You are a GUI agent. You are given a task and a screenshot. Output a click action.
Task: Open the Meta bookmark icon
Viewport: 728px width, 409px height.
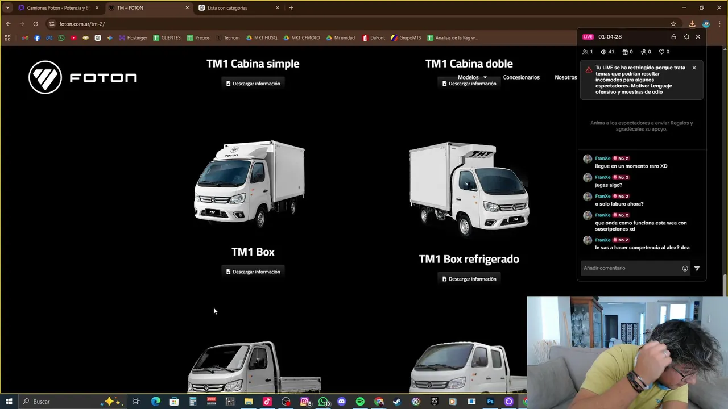coord(49,38)
